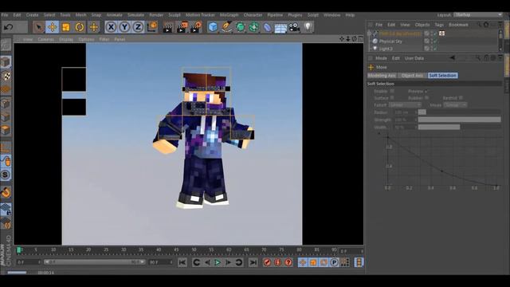The height and width of the screenshot is (287, 510).
Task: Toggle the Y axis lock
Action: pyautogui.click(x=124, y=27)
